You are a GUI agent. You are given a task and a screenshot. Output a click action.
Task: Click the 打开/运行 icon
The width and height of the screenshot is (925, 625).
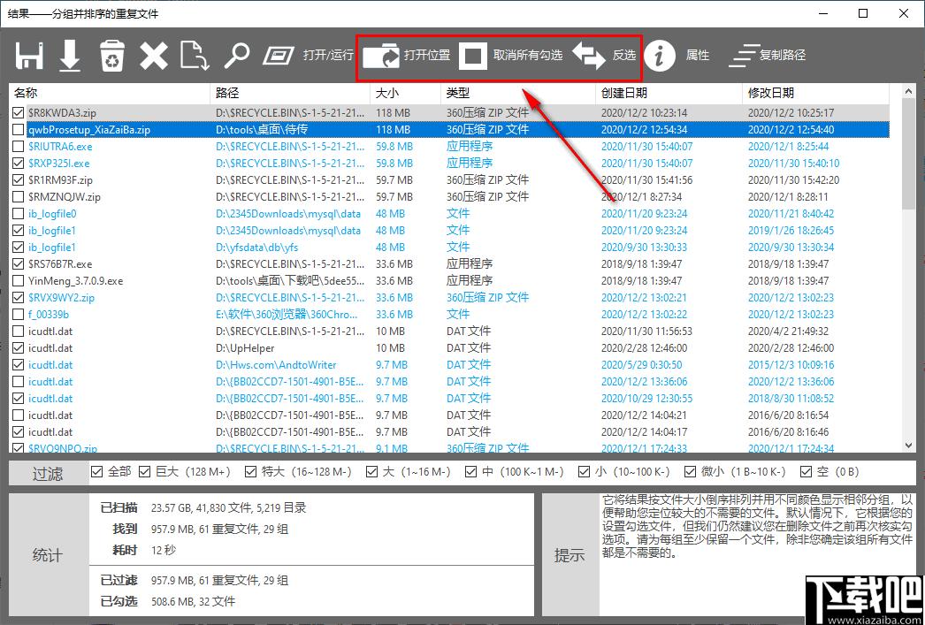pos(279,56)
